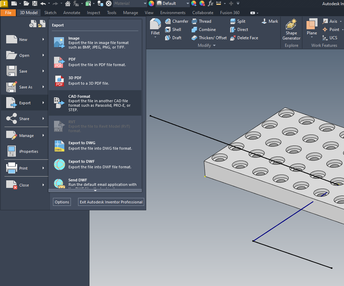Switch to the Annotate tab
Screen dimensions: 344x286
(x=72, y=13)
